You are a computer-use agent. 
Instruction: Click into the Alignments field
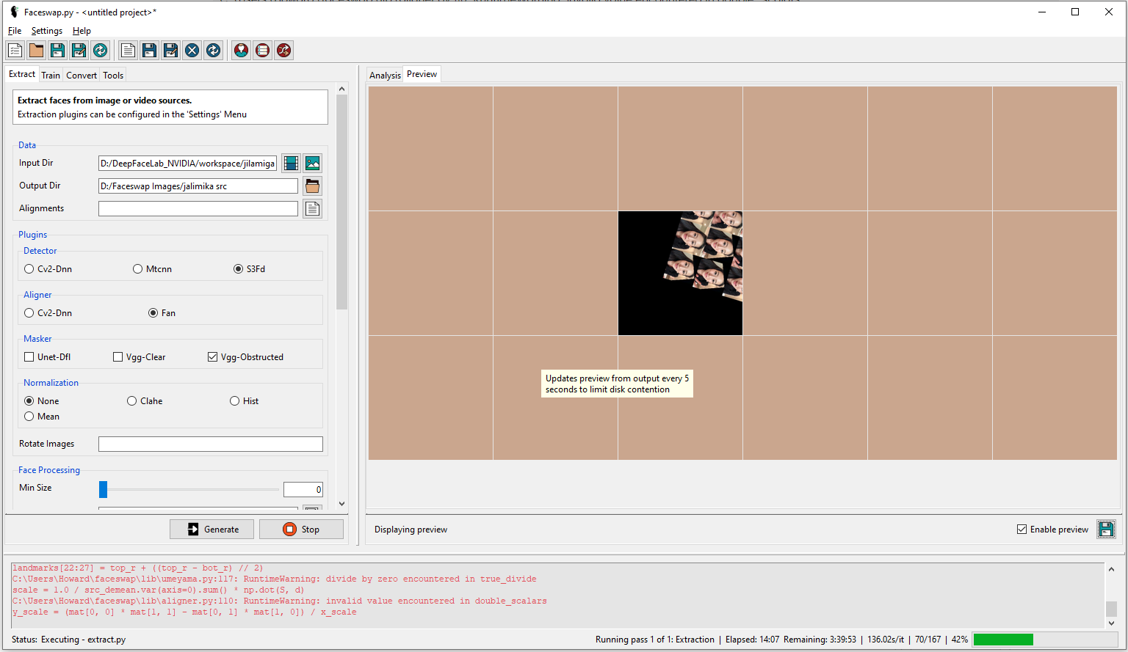click(x=198, y=208)
